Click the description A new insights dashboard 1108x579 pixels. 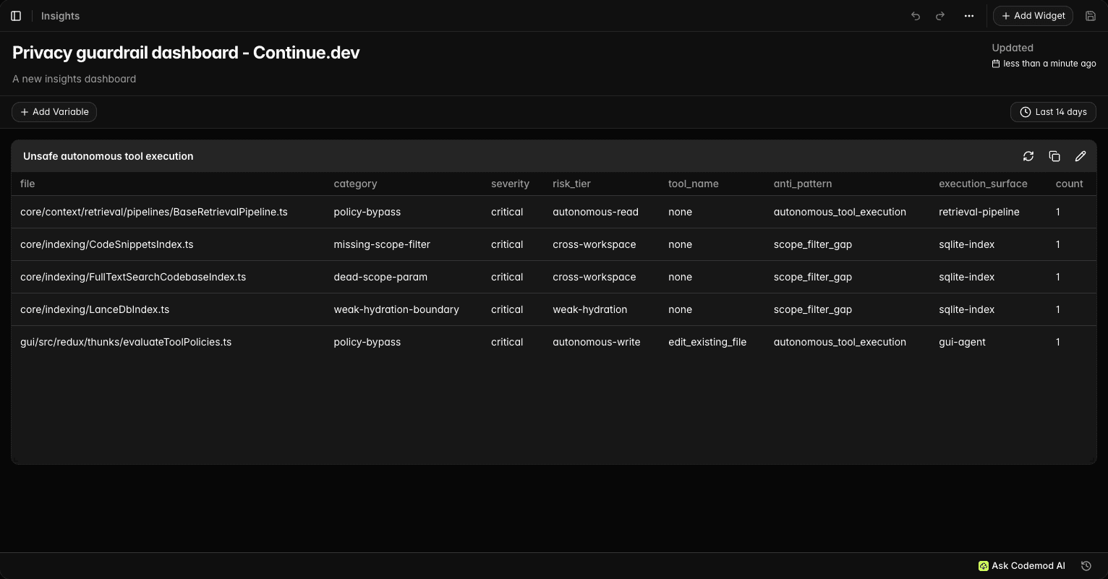click(74, 79)
